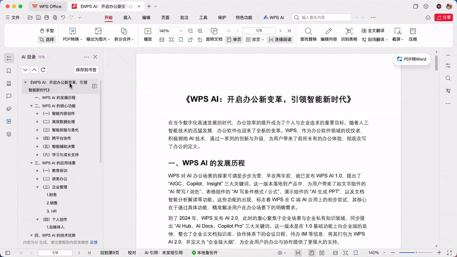Expand (一) 智能内容创作 tree node

tap(37, 114)
